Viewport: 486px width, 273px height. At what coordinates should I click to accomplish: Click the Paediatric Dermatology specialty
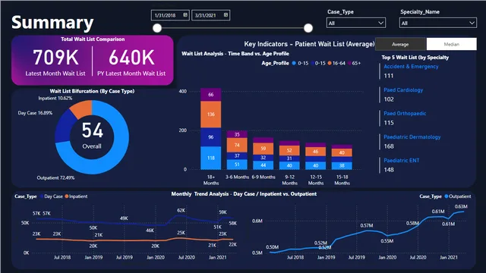pyautogui.click(x=412, y=137)
